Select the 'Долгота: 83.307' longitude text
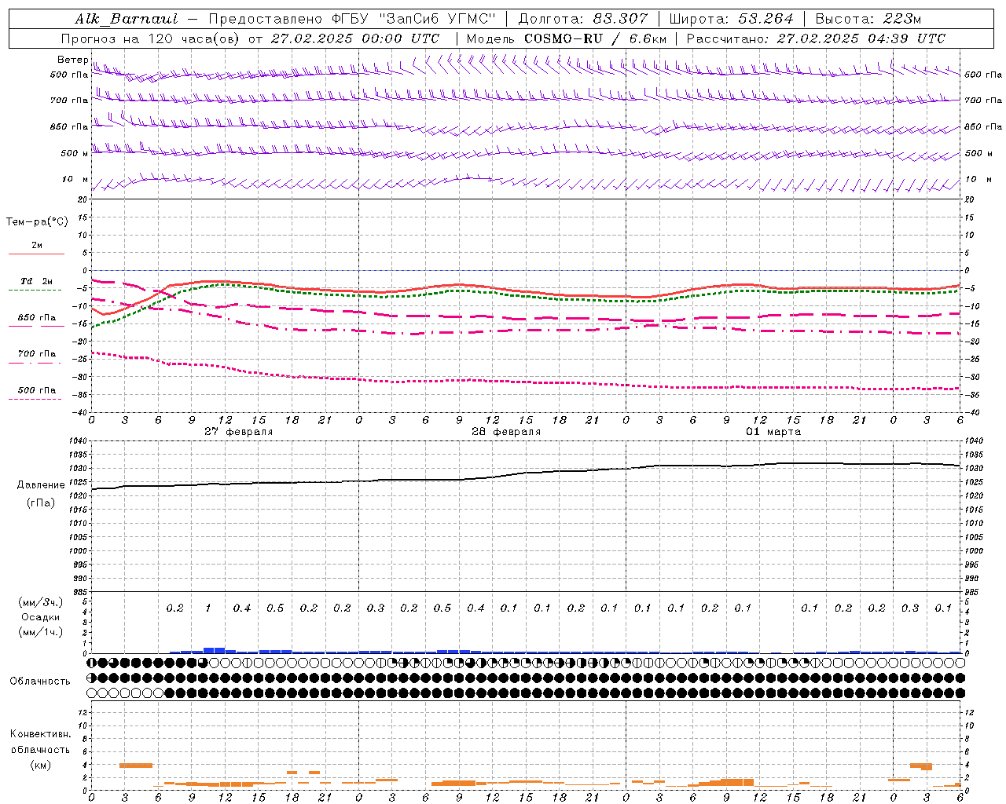The image size is (1006, 804). pos(583,19)
